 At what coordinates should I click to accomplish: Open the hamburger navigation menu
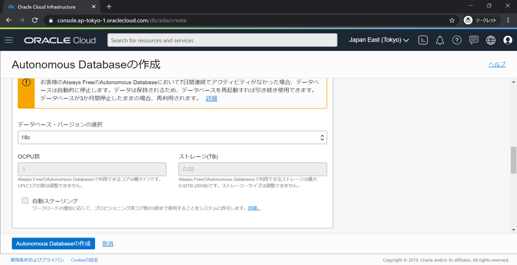pos(9,40)
